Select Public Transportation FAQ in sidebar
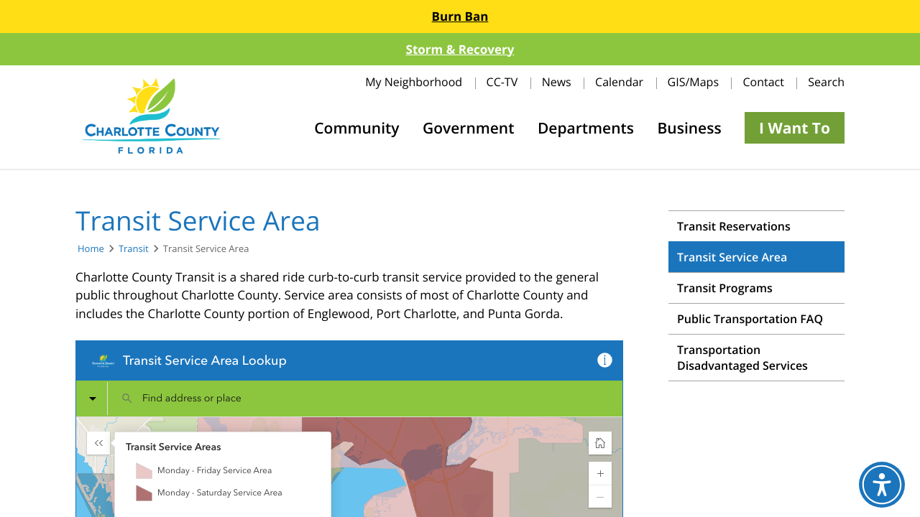This screenshot has height=517, width=920. [x=749, y=319]
